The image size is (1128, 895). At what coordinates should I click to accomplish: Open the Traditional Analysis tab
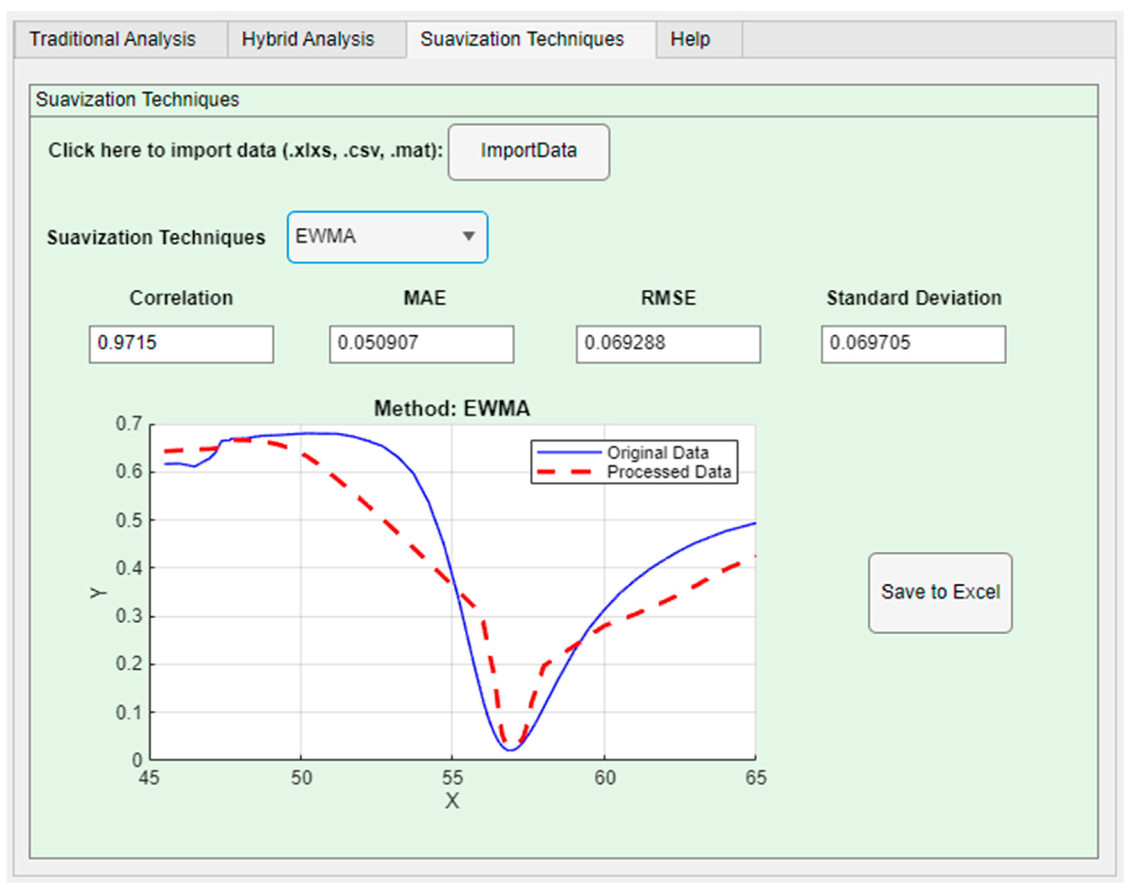pyautogui.click(x=112, y=39)
